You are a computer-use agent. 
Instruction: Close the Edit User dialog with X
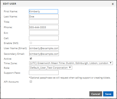coord(113,4)
